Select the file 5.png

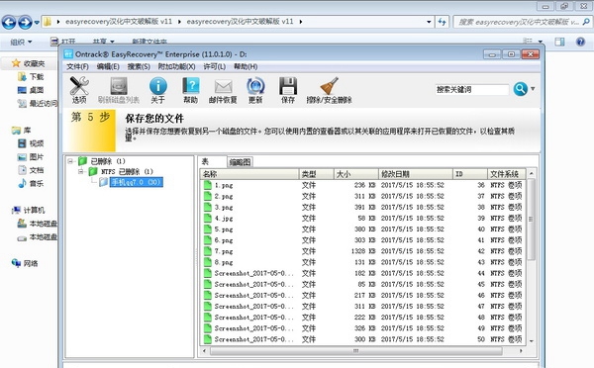click(x=224, y=230)
